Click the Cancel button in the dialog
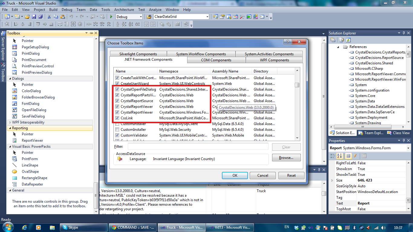The width and height of the screenshot is (413, 232). [263, 176]
